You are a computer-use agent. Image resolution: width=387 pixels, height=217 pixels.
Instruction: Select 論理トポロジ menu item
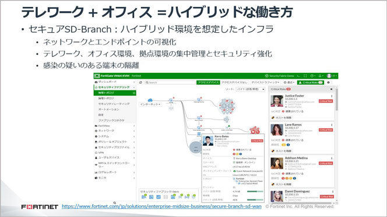click(115, 99)
